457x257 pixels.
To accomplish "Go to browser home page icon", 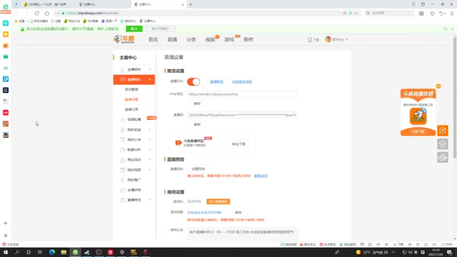I will [47, 13].
